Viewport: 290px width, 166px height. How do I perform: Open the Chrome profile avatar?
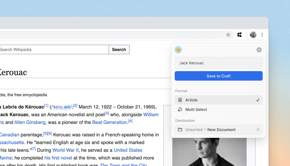point(253,35)
